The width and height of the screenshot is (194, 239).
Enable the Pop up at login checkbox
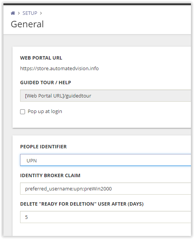22,112
